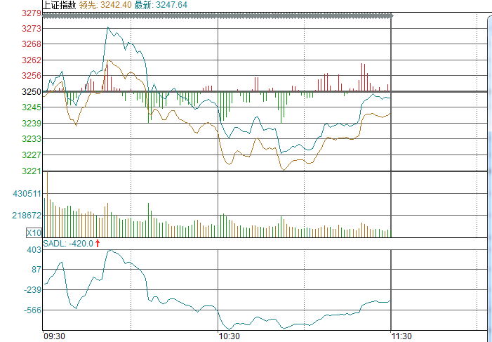
Task: Click the 上证指数 index title
Action: [59, 5]
